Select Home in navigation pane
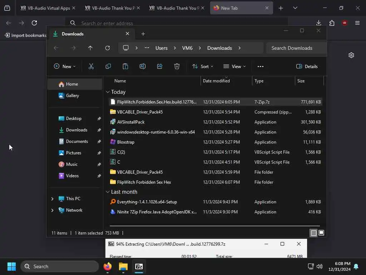 tap(75, 84)
